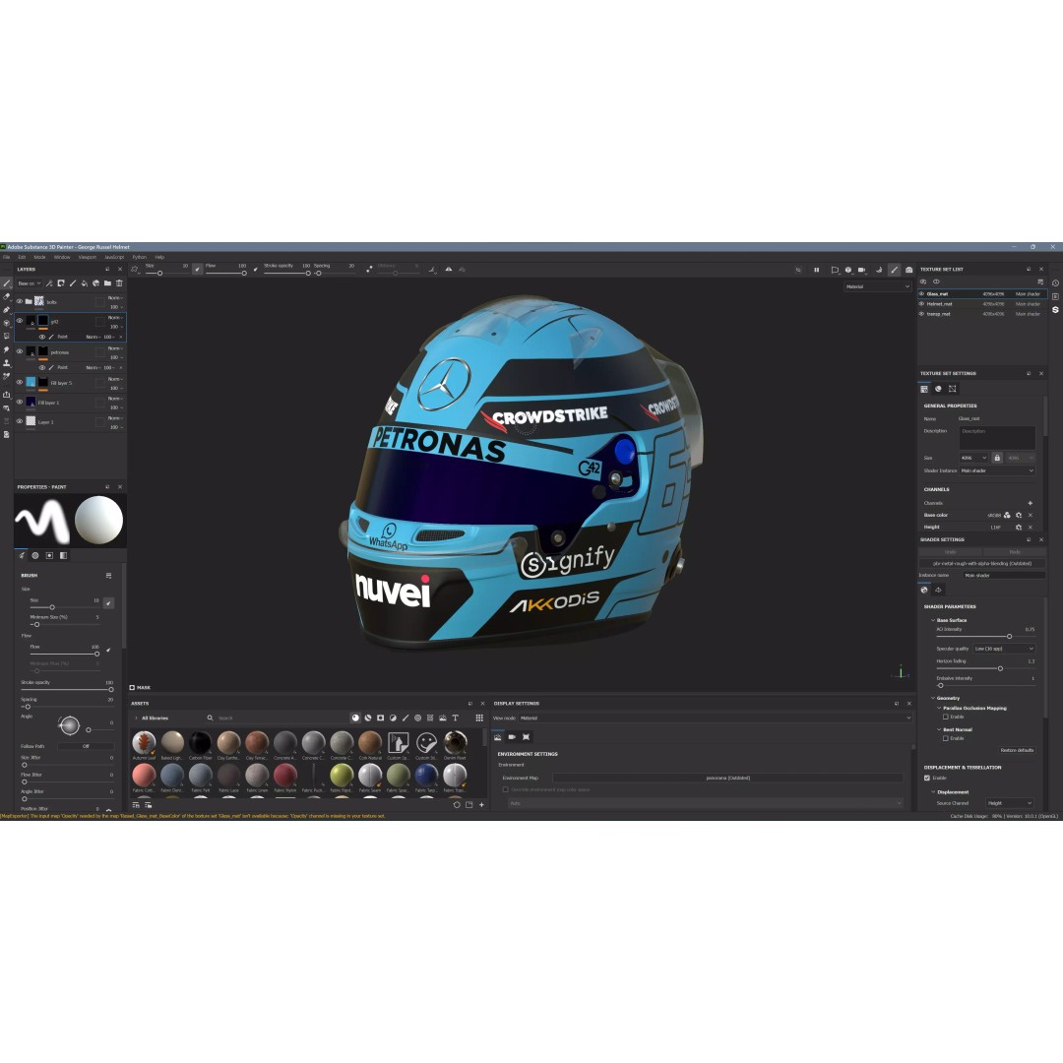
Task: Enable Parallax Occlusion Mapping checkbox
Action: click(946, 717)
